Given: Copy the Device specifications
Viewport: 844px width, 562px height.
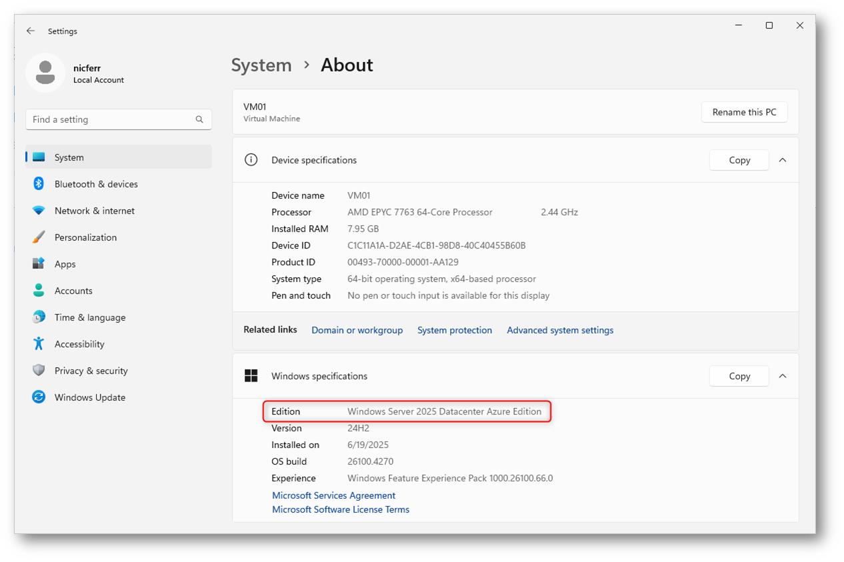Looking at the screenshot, I should click(x=739, y=160).
